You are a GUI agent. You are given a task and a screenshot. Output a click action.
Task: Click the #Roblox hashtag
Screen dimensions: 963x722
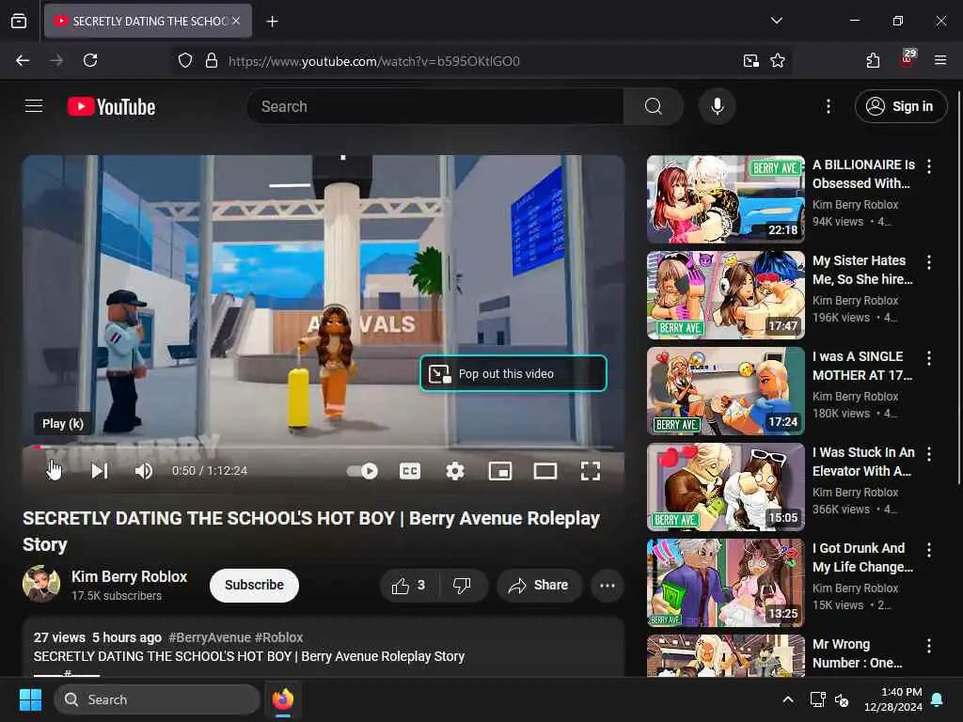coord(278,637)
